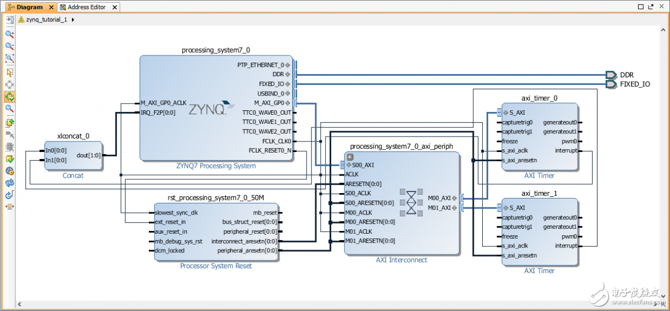The image size is (670, 311).
Task: Click the Add IP icon
Action: point(9,122)
